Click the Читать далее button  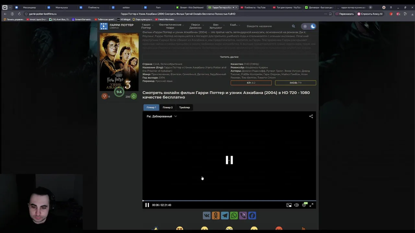pos(229,57)
